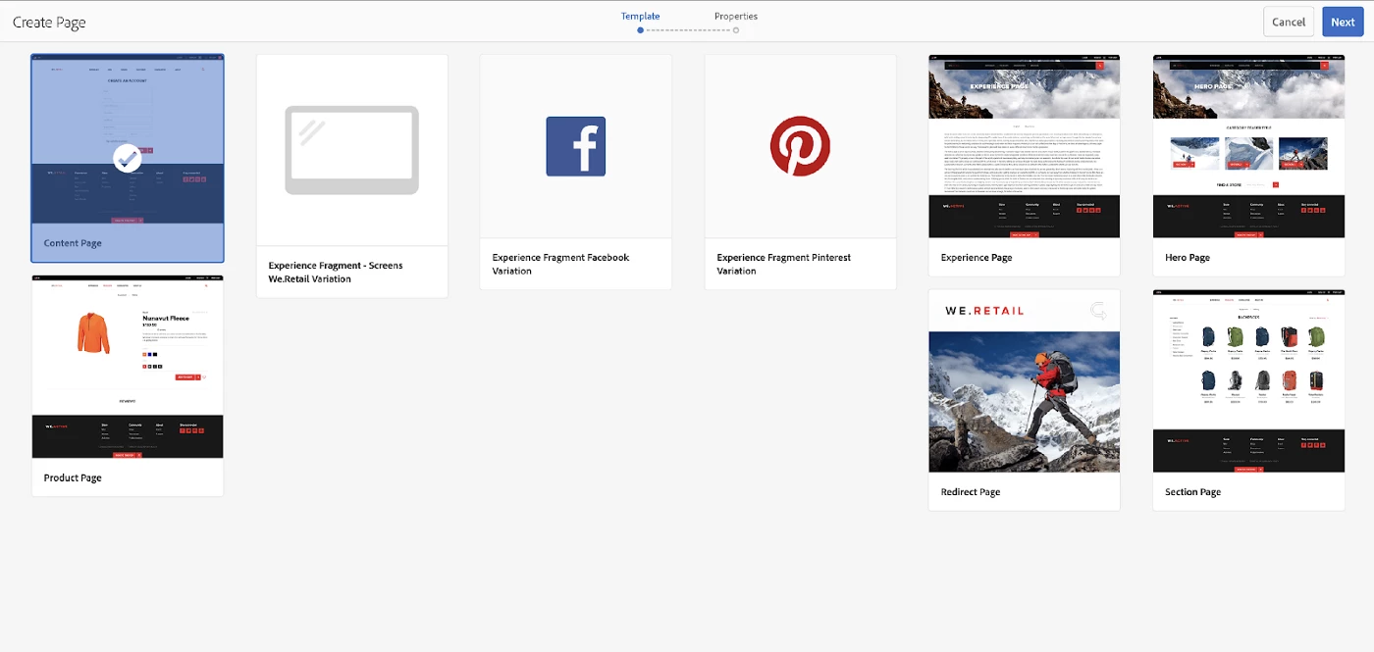The image size is (1374, 652).
Task: Click the Facebook logo icon
Action: (x=576, y=146)
